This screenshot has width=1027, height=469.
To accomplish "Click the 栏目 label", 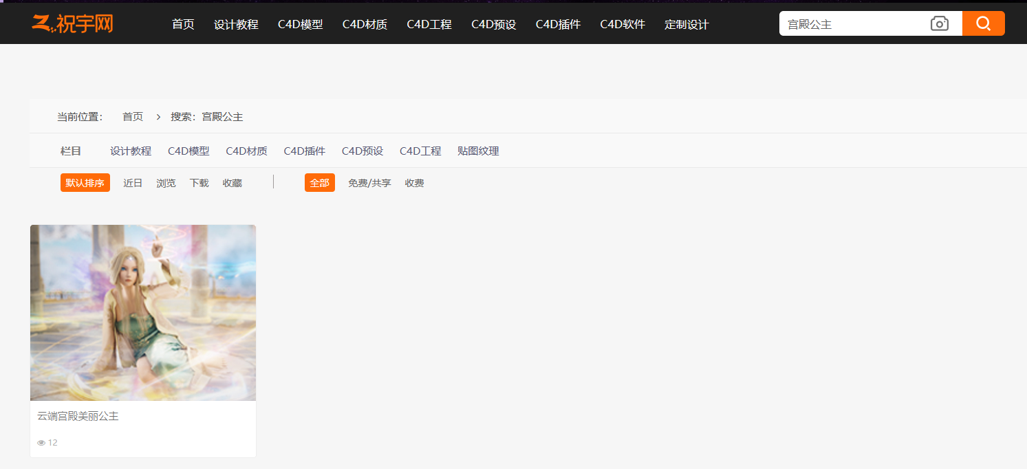I will point(71,151).
